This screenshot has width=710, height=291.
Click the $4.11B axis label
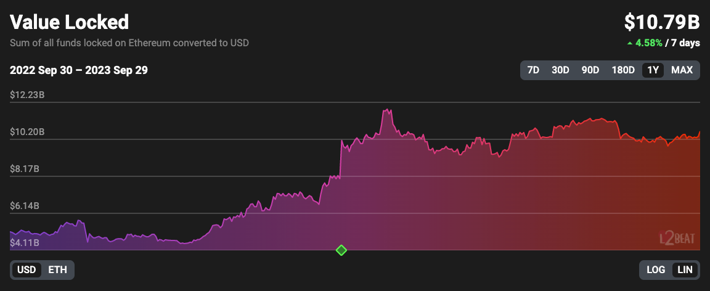(25, 243)
